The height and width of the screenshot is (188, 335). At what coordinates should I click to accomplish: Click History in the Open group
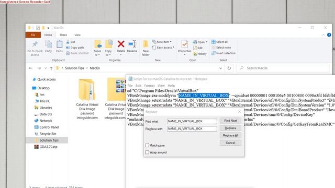tap(200, 54)
